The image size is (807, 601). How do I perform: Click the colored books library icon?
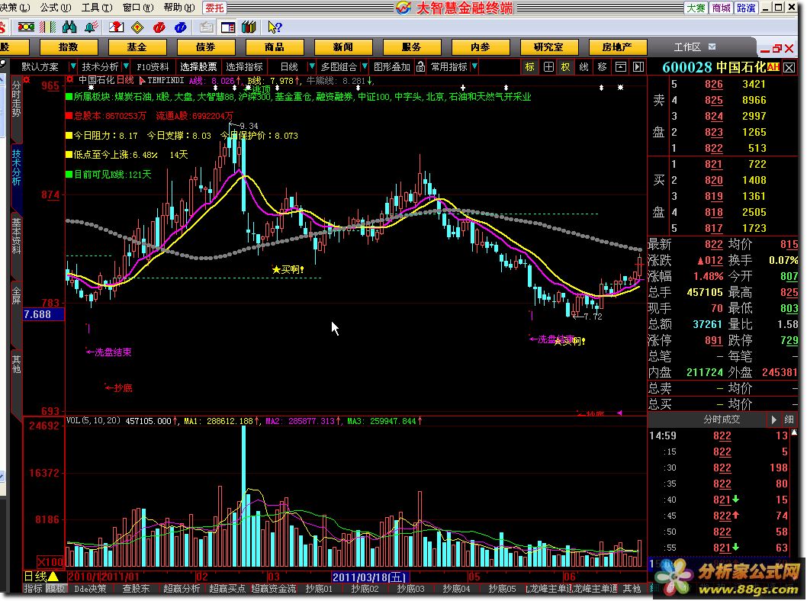pyautogui.click(x=249, y=27)
